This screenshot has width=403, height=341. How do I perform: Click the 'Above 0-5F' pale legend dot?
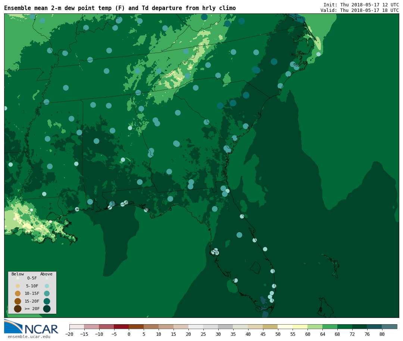(47, 278)
